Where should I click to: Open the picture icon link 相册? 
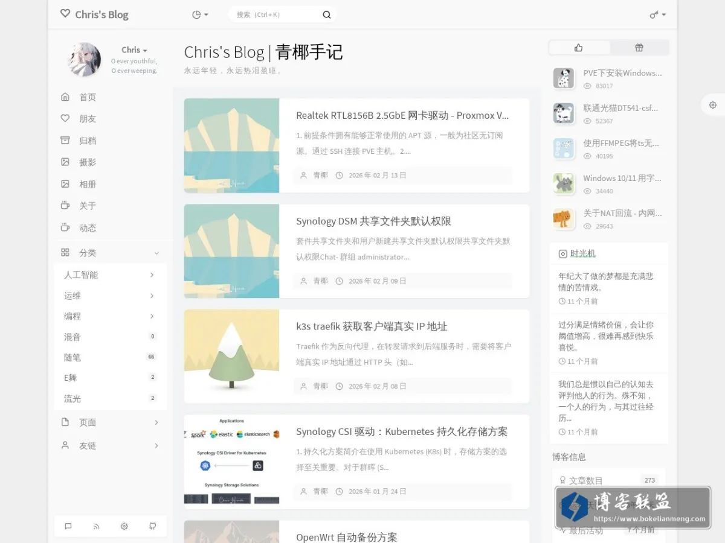65,184
